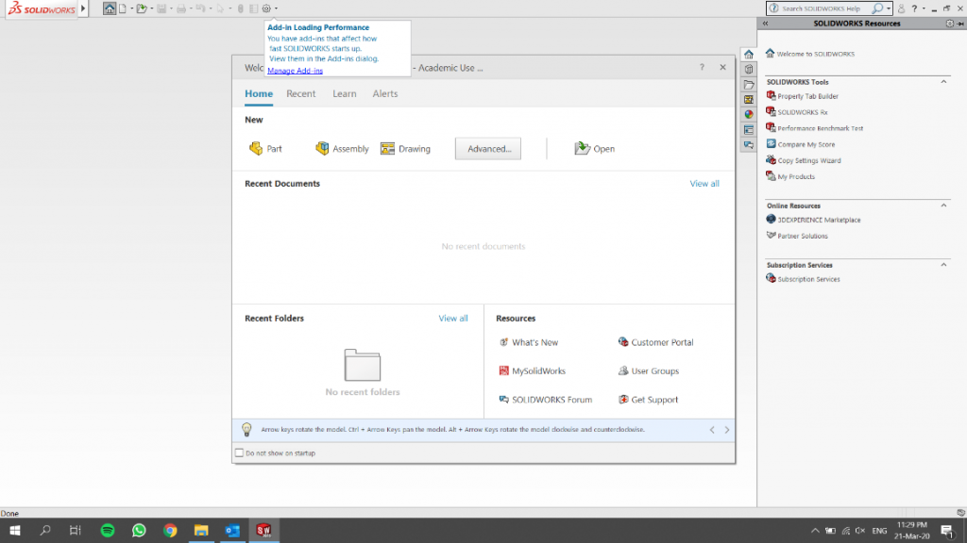
Task: Click the Save toolbar icon
Action: (161, 8)
